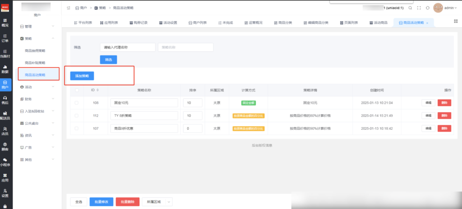Edit the 固定10元 strategy row
Viewport: 462px width, 209px height.
coord(428,103)
